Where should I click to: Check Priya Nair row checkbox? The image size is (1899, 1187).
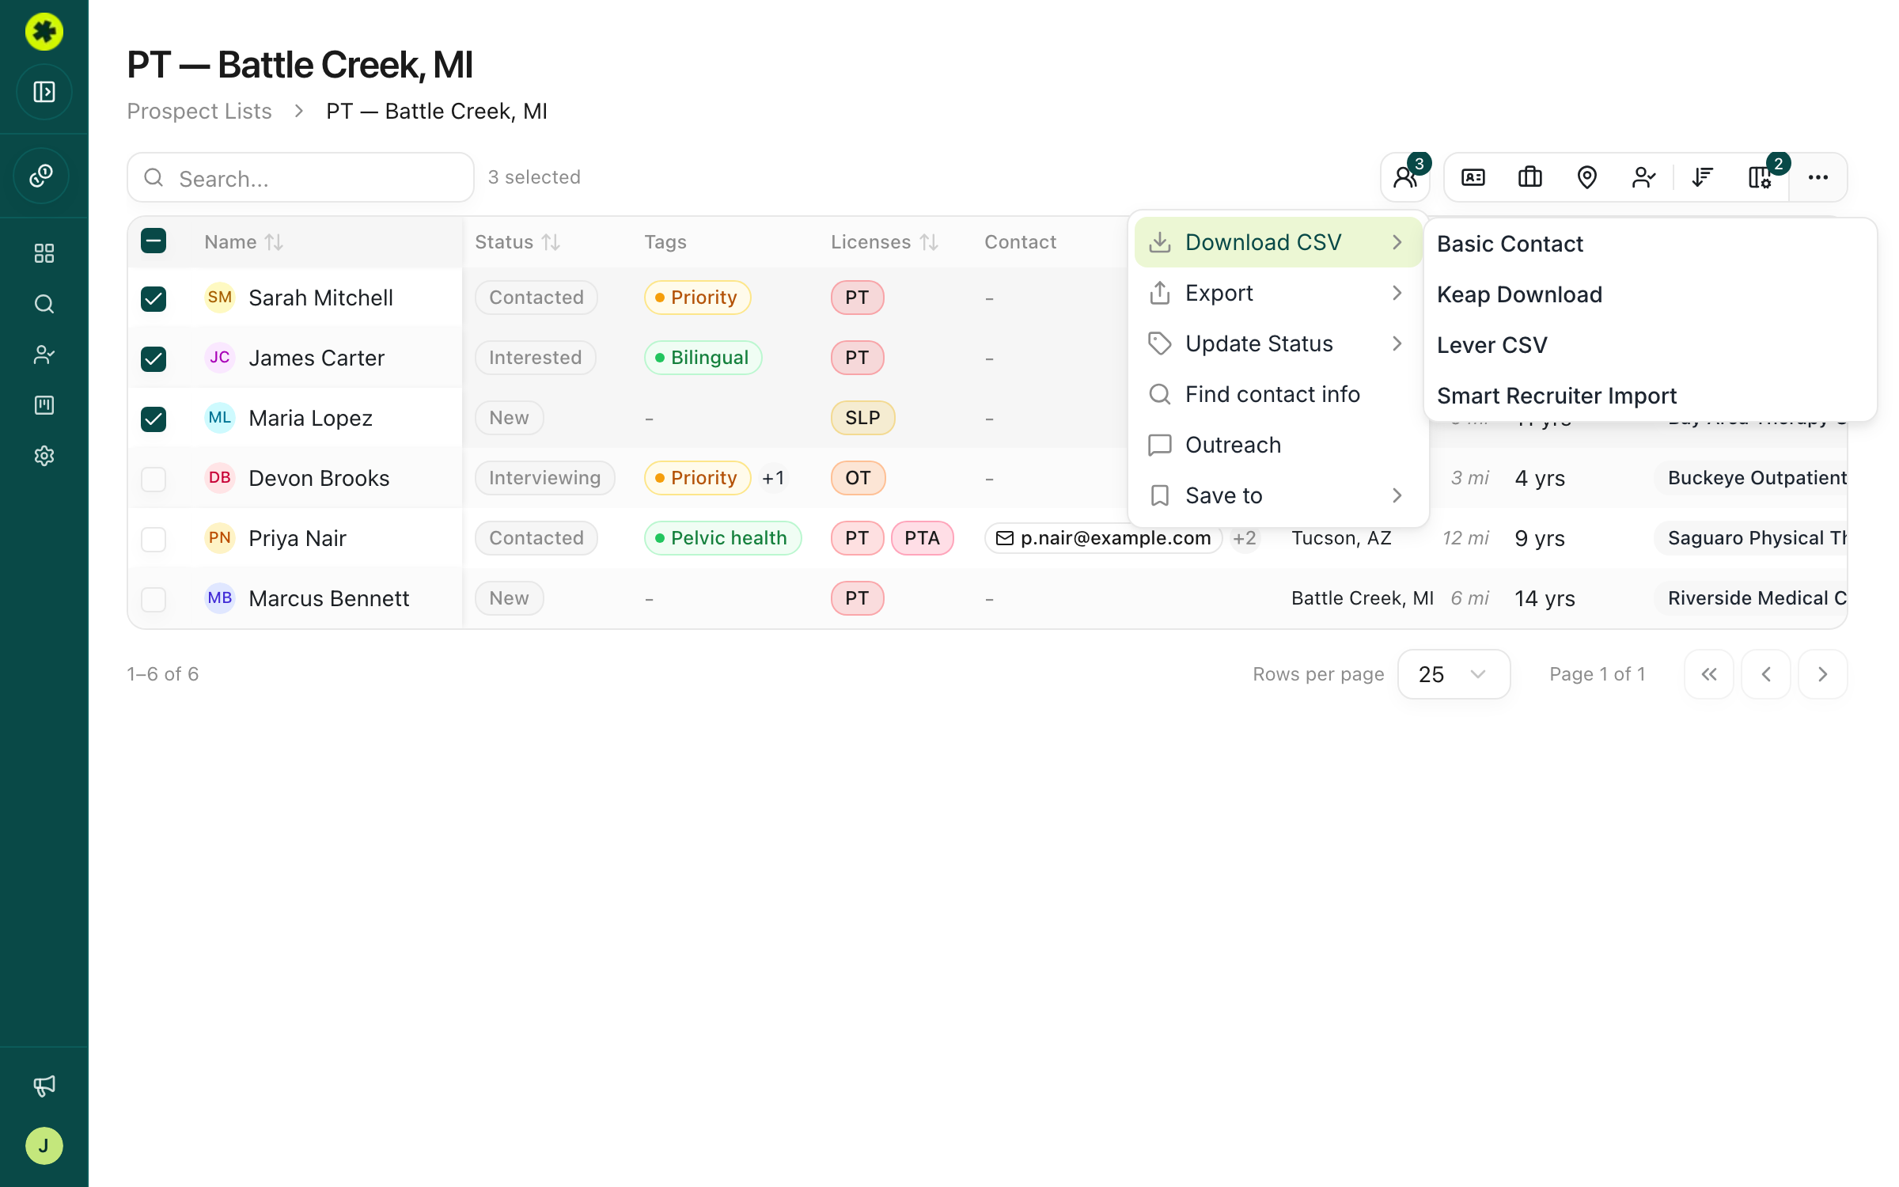(x=154, y=539)
